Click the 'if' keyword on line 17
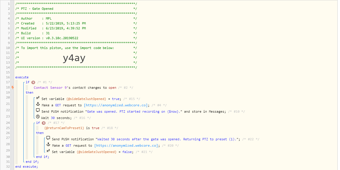 [27, 82]
